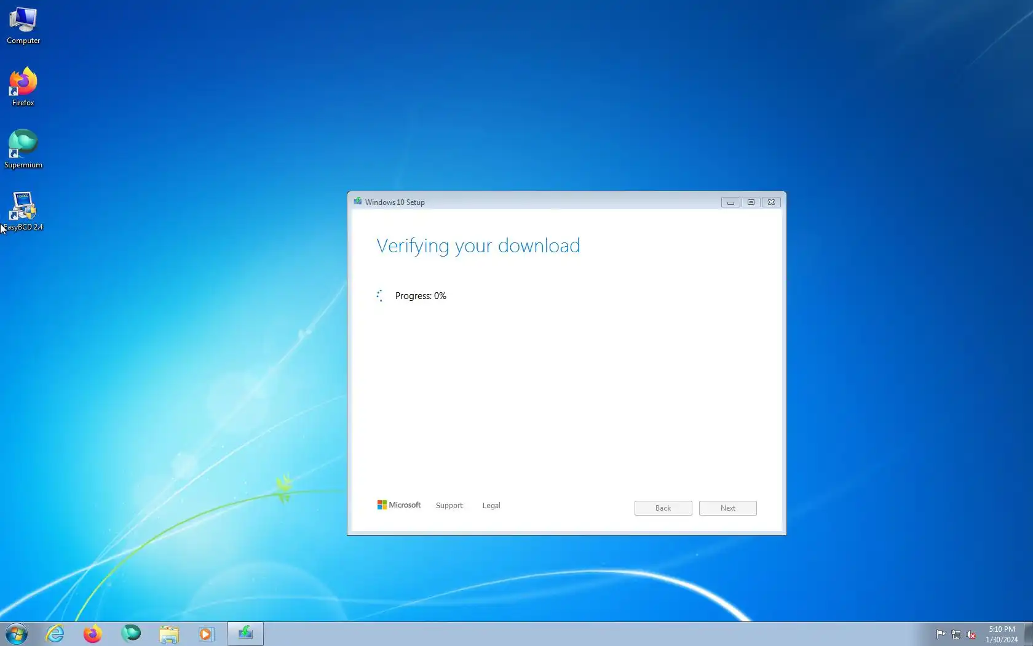
Task: Focus Windows 10 Setup taskbar button
Action: click(245, 634)
